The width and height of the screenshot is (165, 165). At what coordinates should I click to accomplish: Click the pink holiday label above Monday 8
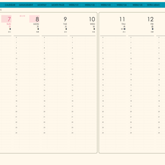pyautogui.click(x=22, y=16)
